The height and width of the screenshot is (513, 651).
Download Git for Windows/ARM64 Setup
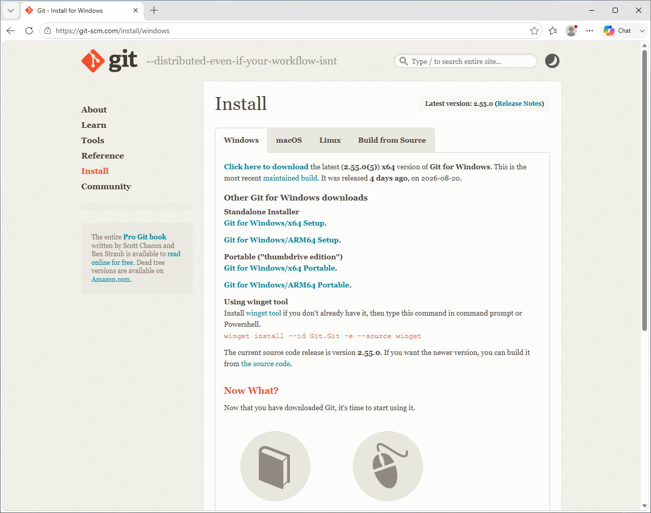281,240
